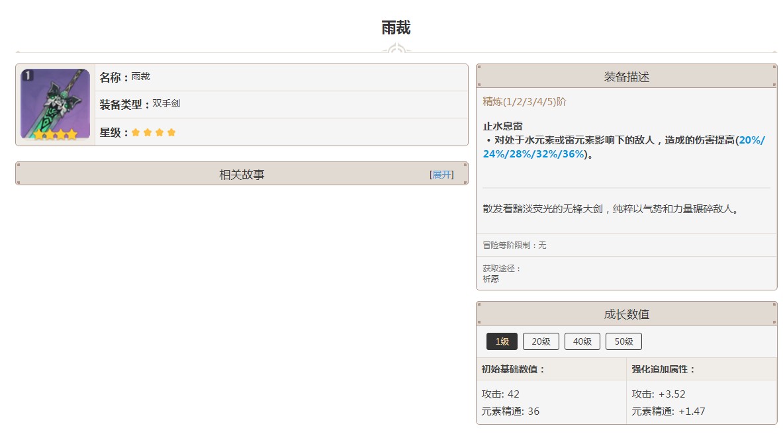Click the first star in 星级 row
Viewport: 783px width, 434px height.
tap(136, 132)
